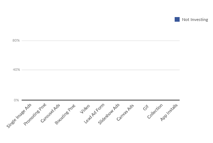The image size is (213, 143).
Task: Choose the Boosting Post category label
Action: [65, 114]
